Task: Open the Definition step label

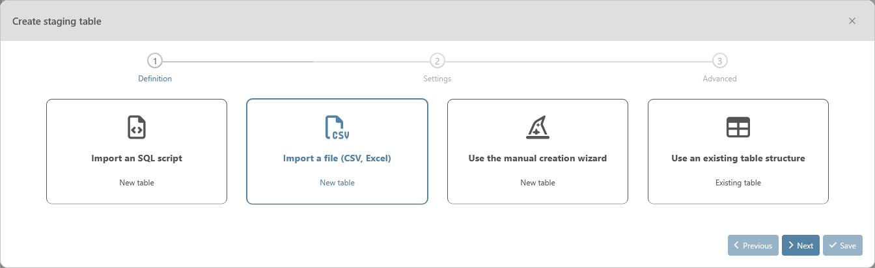Action: 155,79
